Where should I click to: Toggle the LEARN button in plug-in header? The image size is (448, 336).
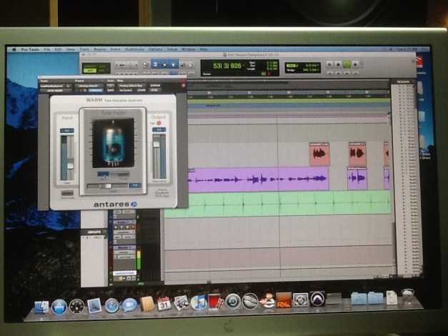141,90
